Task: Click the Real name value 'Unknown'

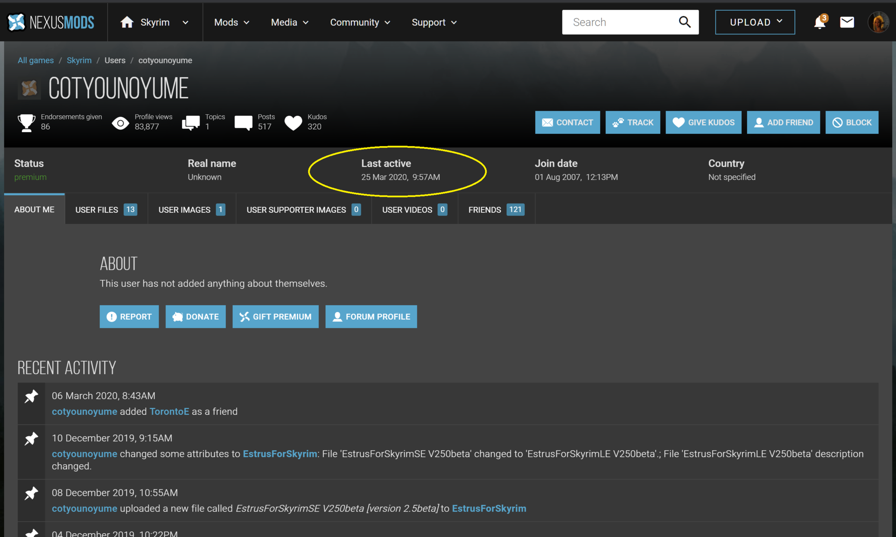Action: 204,177
